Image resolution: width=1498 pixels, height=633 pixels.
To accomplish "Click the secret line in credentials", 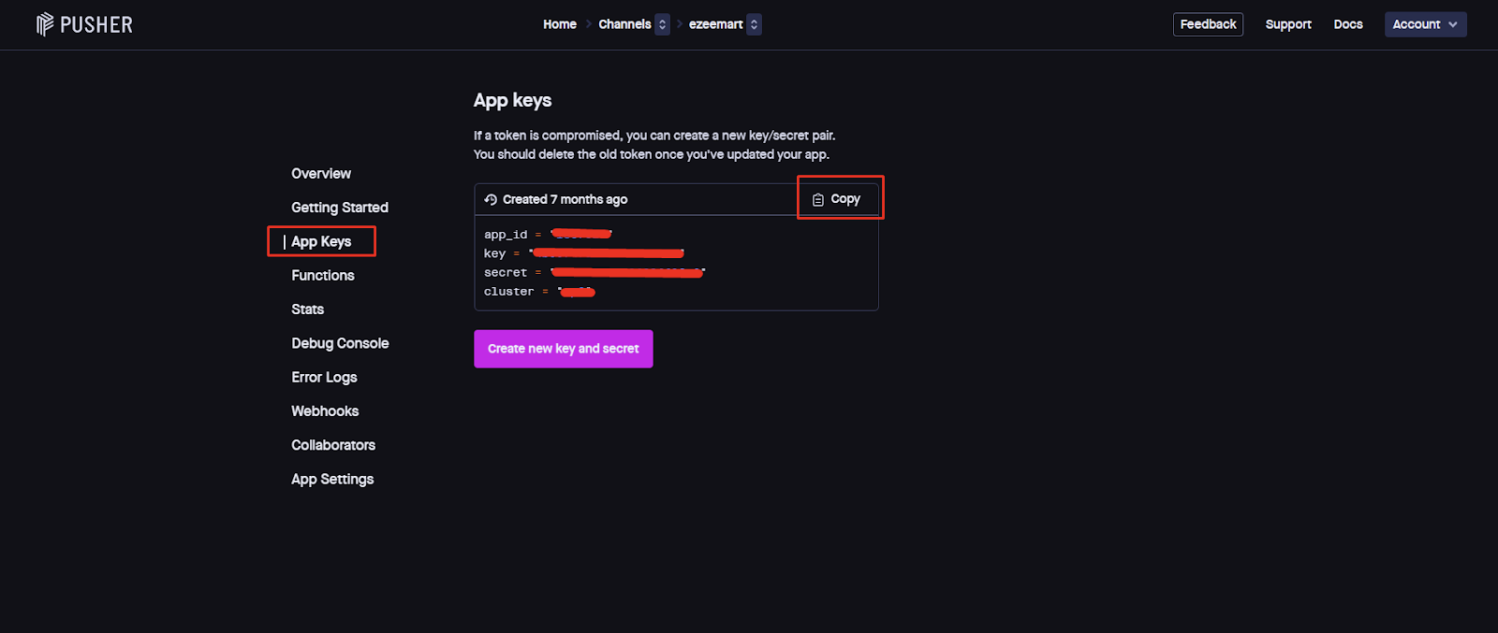I will [x=595, y=273].
